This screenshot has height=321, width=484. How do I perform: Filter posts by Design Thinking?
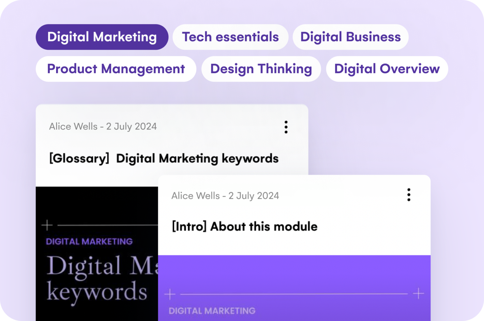(x=261, y=69)
